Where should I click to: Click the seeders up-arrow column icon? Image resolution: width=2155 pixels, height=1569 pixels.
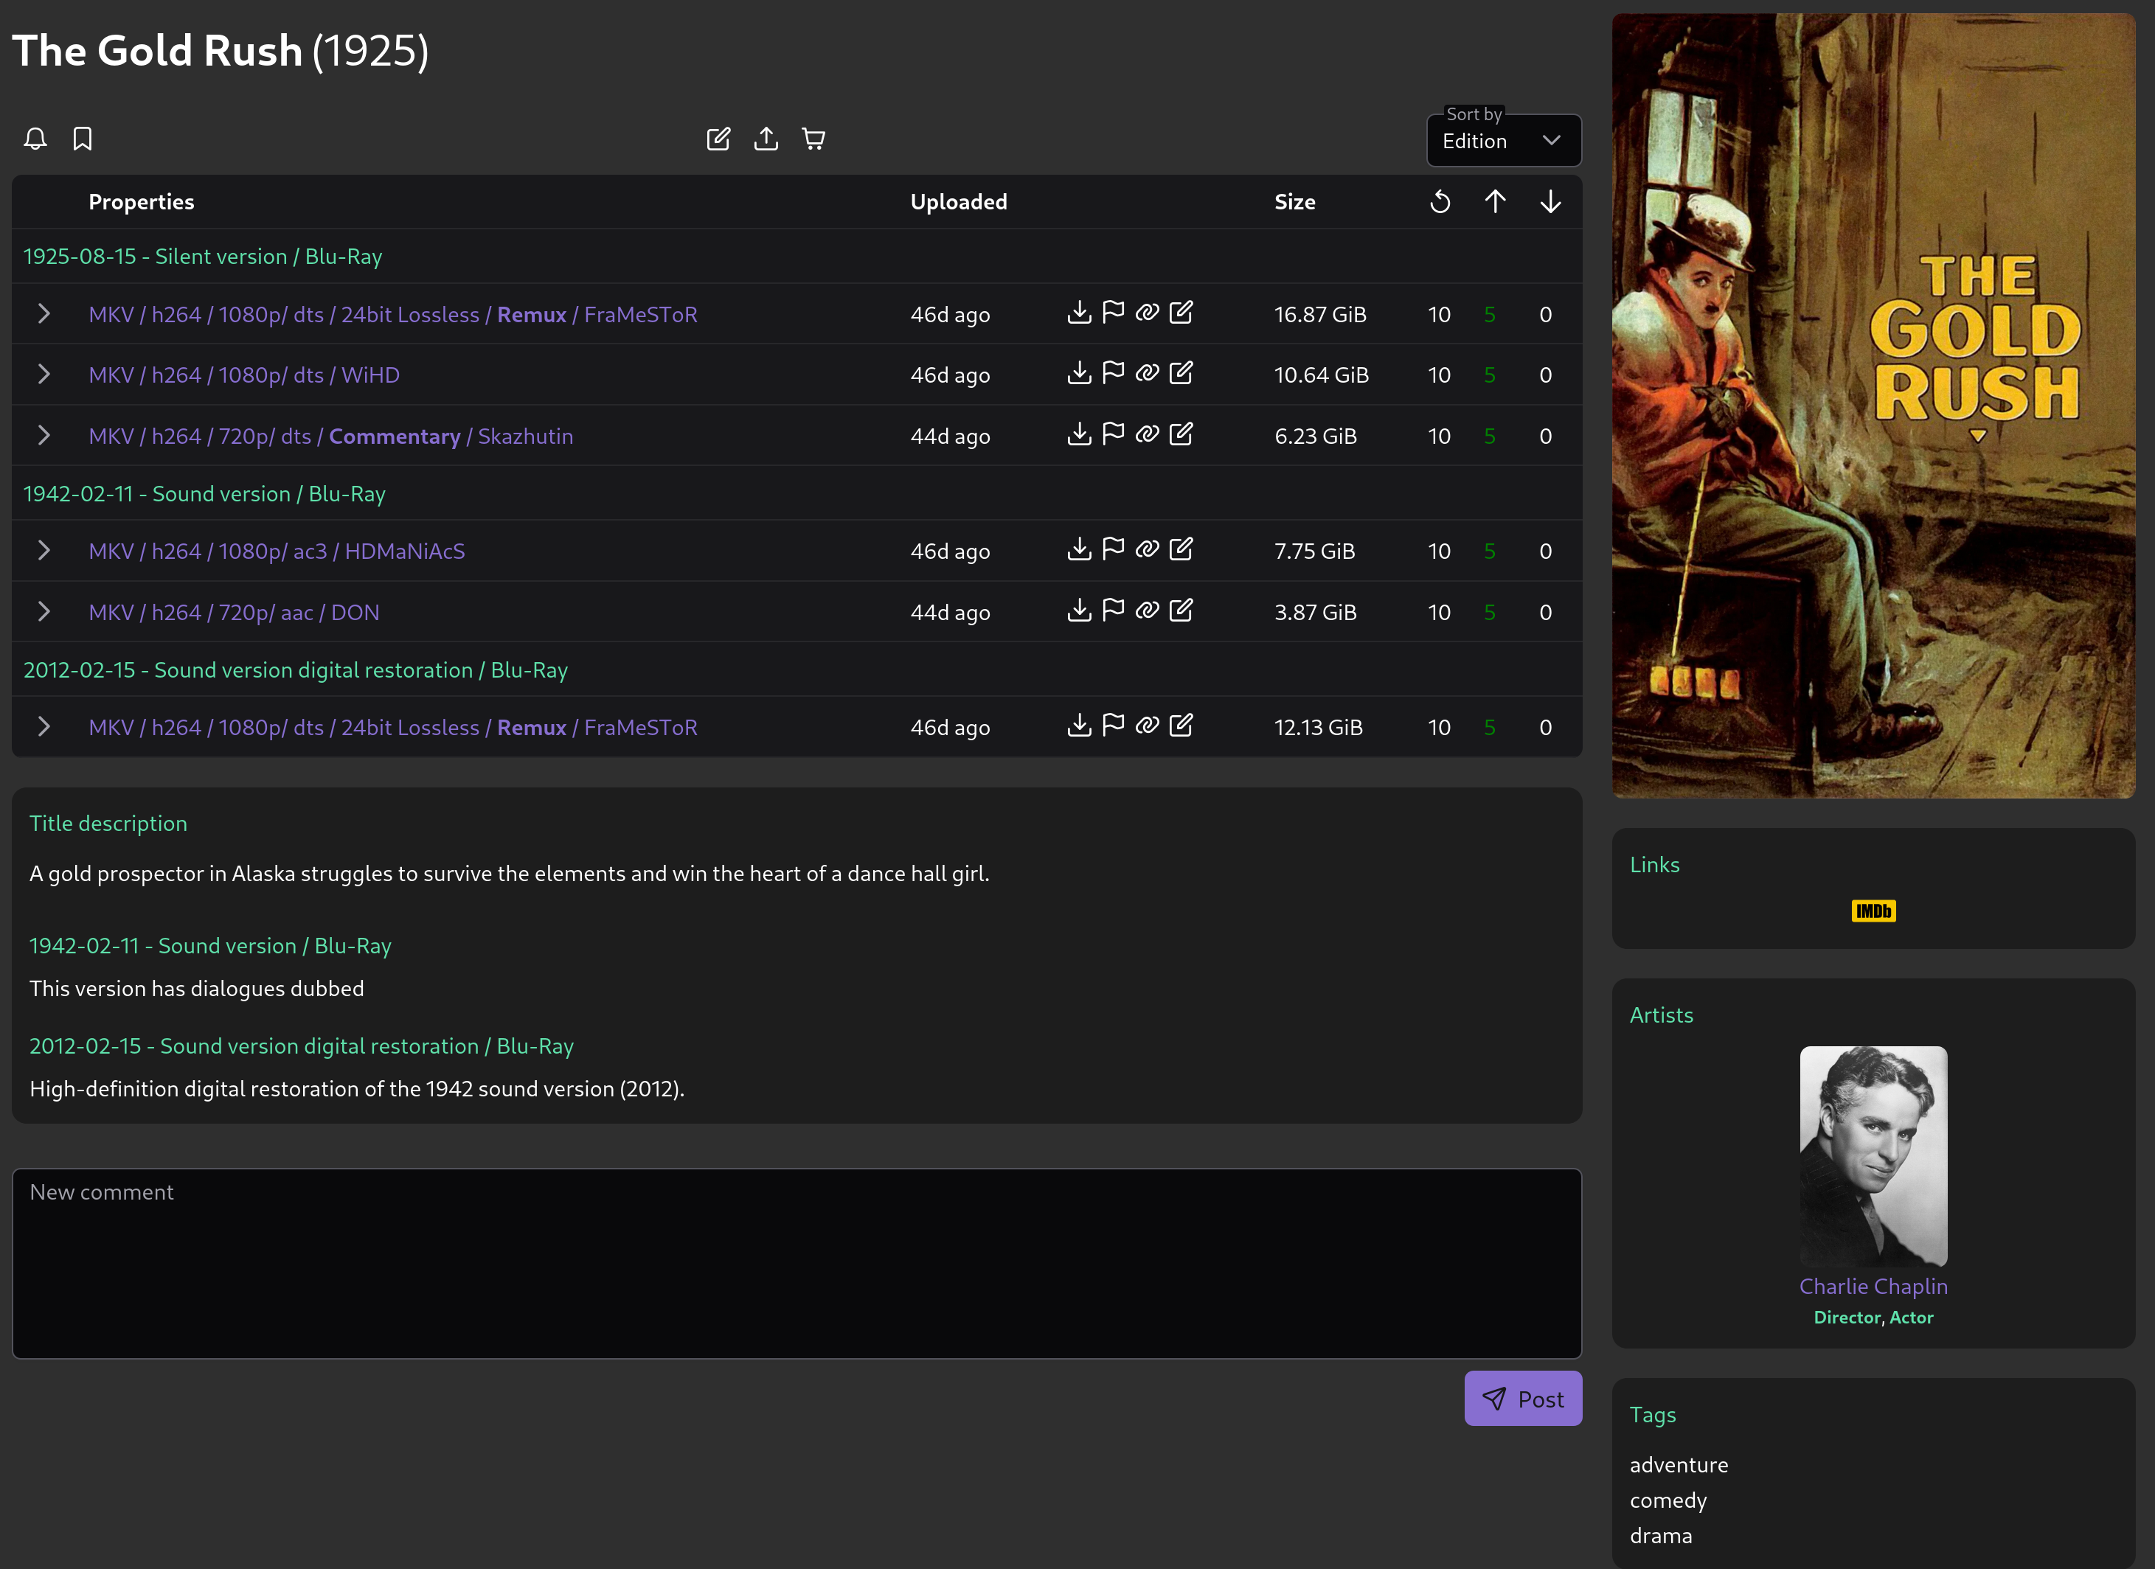[1496, 201]
